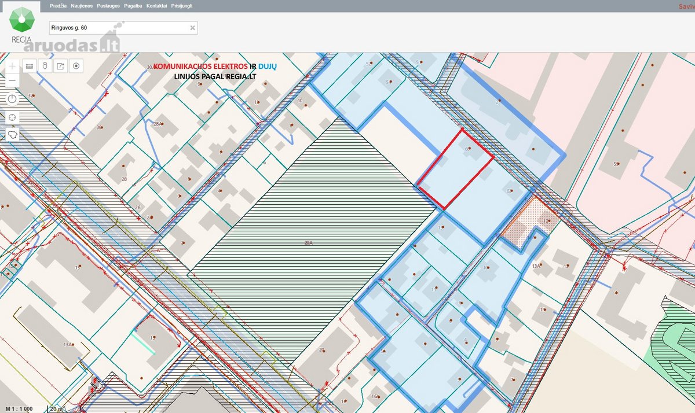Image resolution: width=695 pixels, height=413 pixels.
Task: Open the Paslaugos menu item
Action: (108, 5)
